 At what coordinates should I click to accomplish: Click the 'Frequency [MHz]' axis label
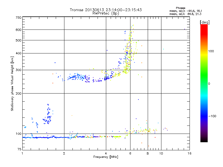click(x=106, y=157)
